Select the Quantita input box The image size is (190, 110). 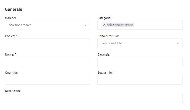(x=47, y=80)
